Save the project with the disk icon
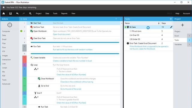The width and height of the screenshot is (192, 108). [x=10, y=13]
